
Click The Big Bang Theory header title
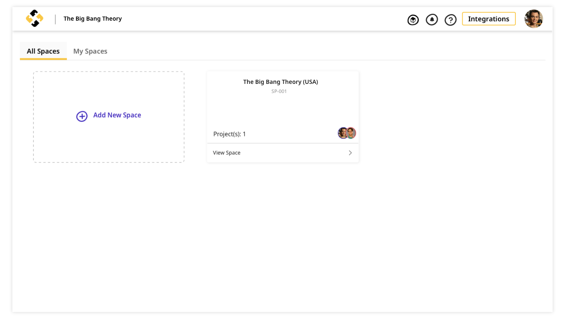93,19
